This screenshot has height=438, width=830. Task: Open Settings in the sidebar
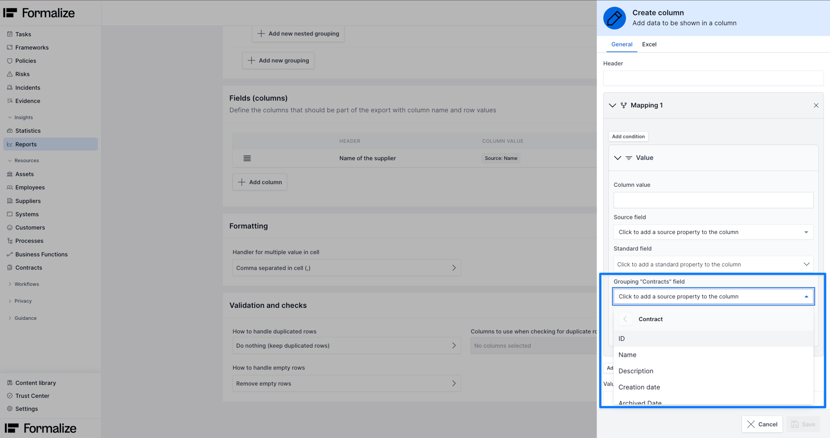tap(26, 409)
